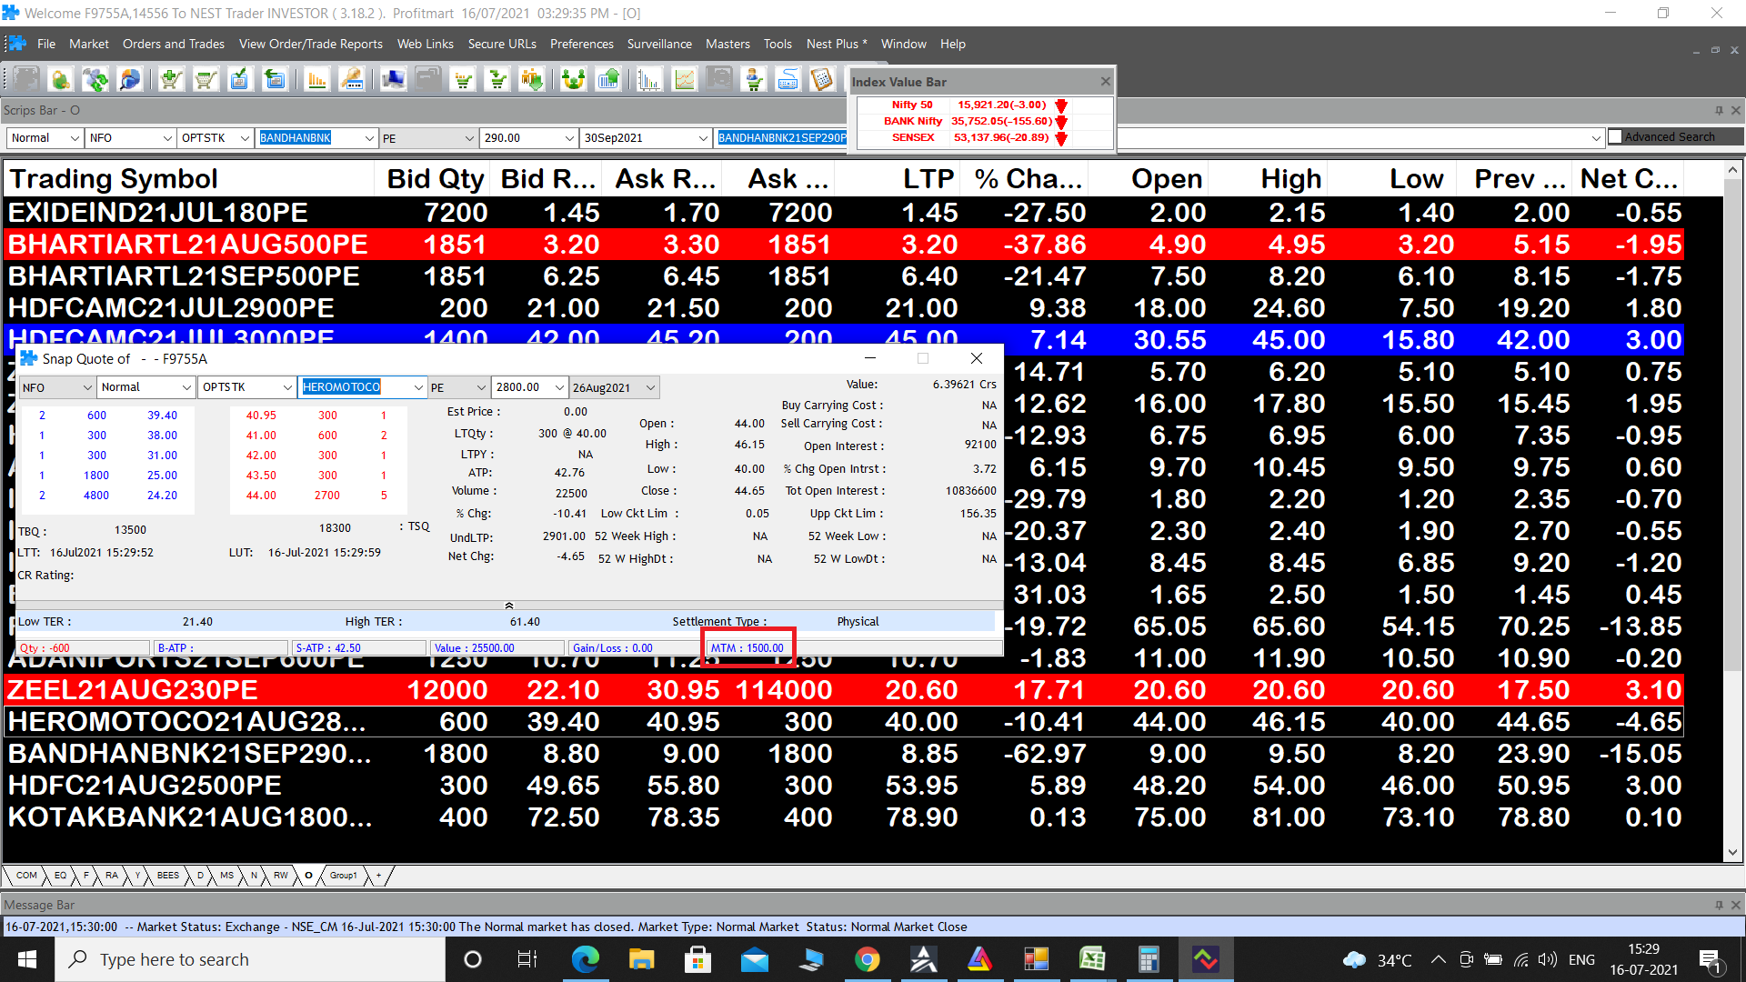Screen dimensions: 1746x982
Task: Open the Nest Plus menu
Action: coord(836,44)
